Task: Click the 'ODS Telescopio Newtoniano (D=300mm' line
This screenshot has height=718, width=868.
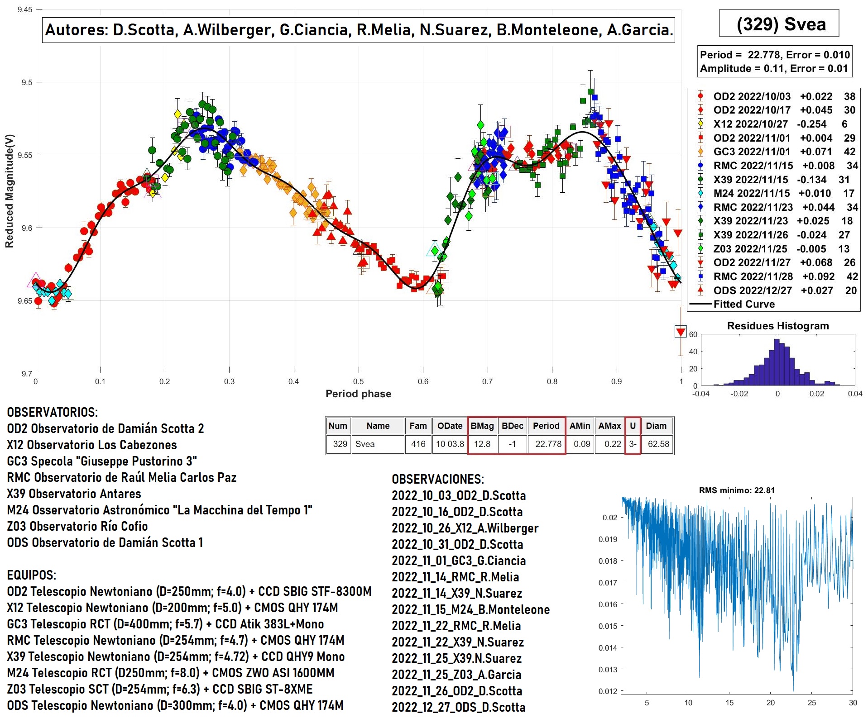Action: click(x=175, y=705)
